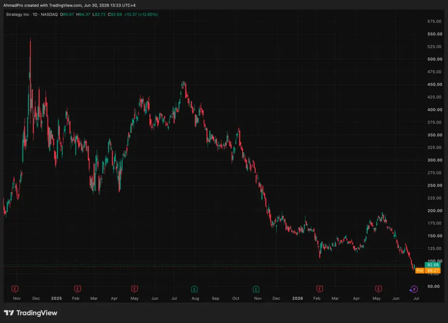Click the 125.00 price axis label
This screenshot has width=448, height=323.
[435, 248]
